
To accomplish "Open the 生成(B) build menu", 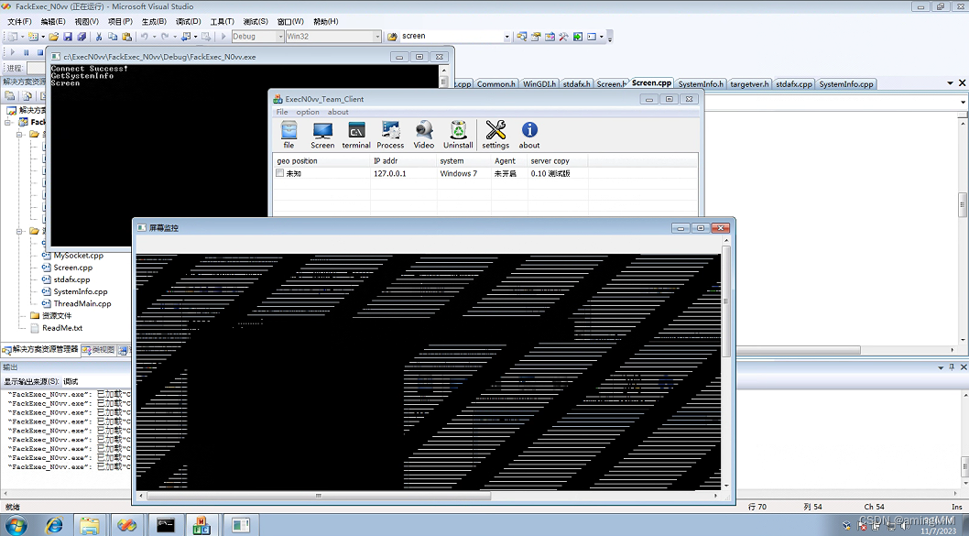I will (x=154, y=21).
